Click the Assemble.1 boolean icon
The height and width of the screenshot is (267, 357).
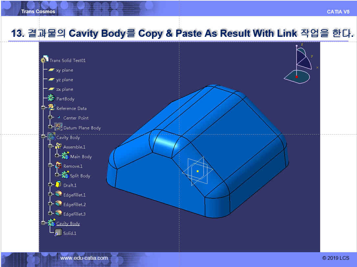[58, 146]
